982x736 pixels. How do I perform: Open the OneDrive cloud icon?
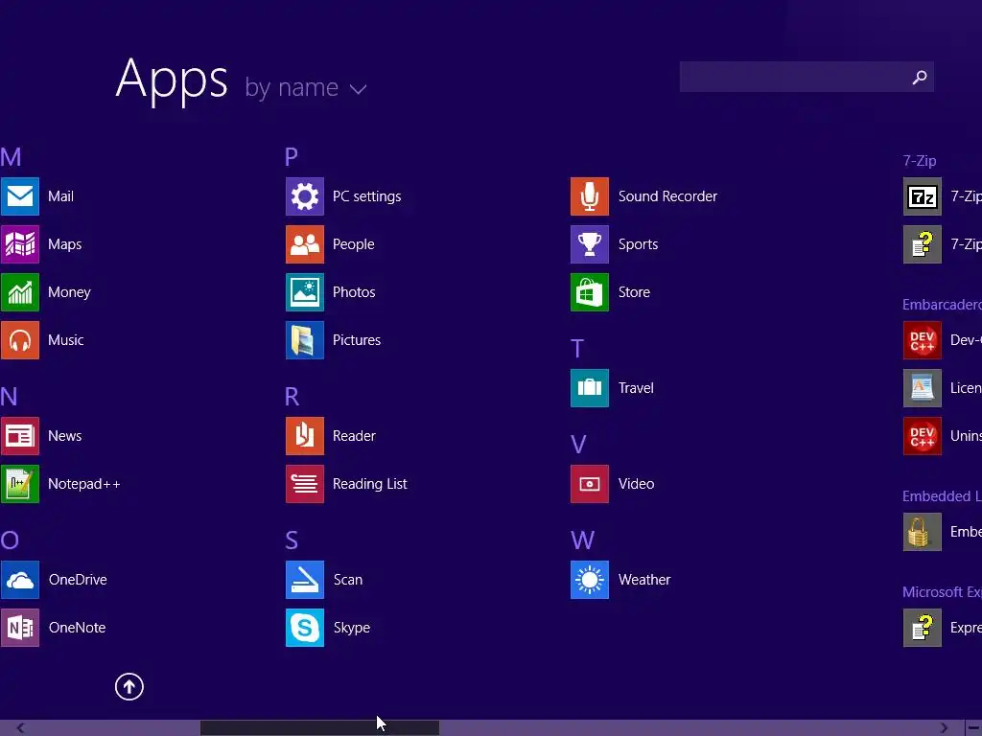click(x=19, y=580)
